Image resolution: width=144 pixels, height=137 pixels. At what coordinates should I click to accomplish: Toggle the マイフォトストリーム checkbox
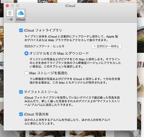tap(21, 92)
